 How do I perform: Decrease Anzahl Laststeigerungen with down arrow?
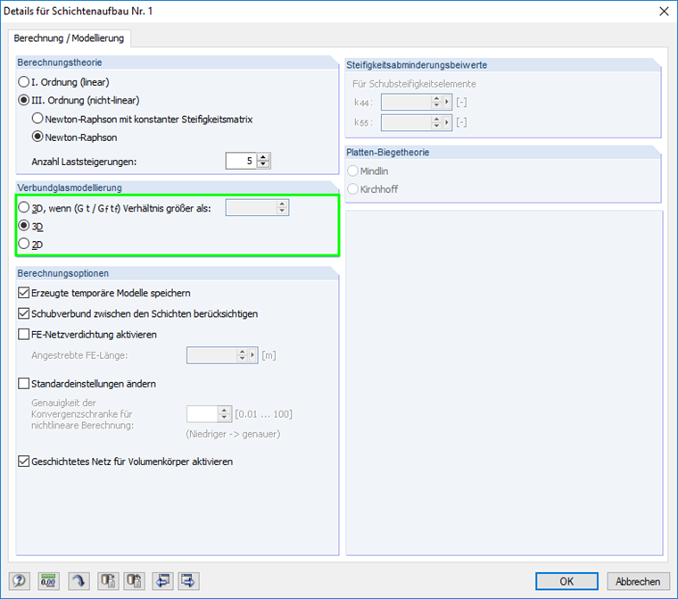[263, 164]
